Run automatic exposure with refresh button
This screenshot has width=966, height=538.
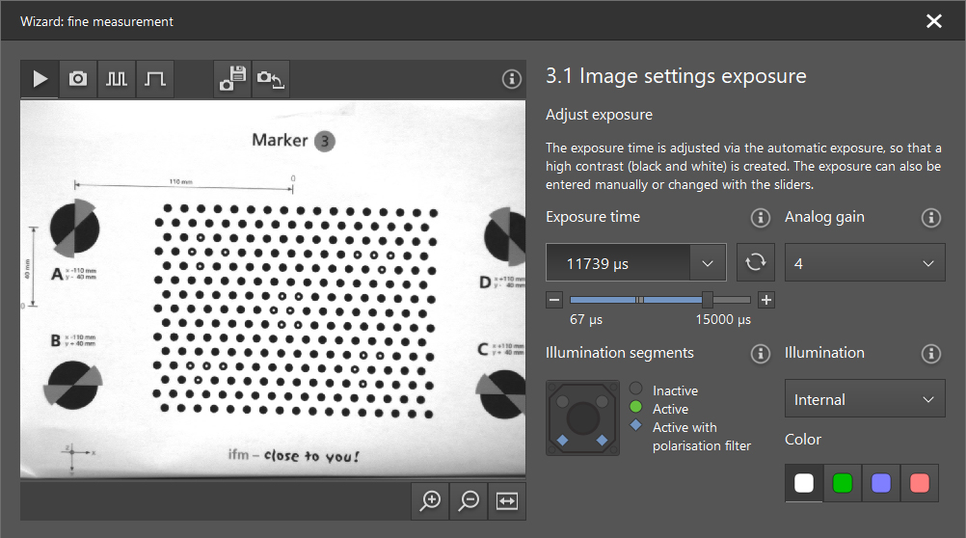point(755,262)
